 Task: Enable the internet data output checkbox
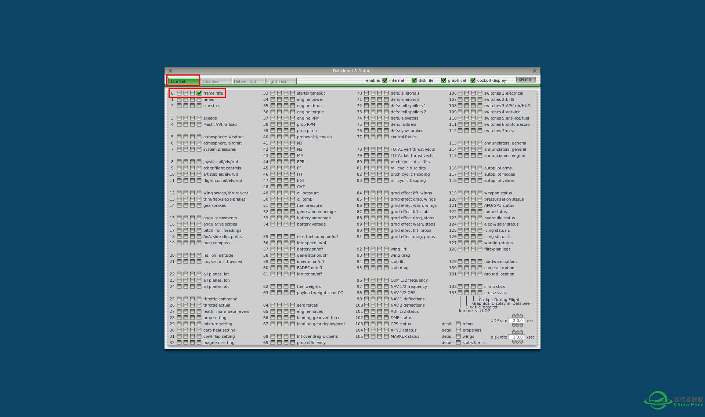coord(385,80)
